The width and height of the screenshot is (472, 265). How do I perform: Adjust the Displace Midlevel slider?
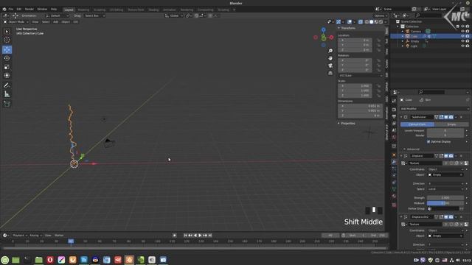click(445, 203)
